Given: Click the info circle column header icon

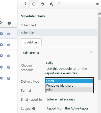Looking at the screenshot, I should click(9, 23).
